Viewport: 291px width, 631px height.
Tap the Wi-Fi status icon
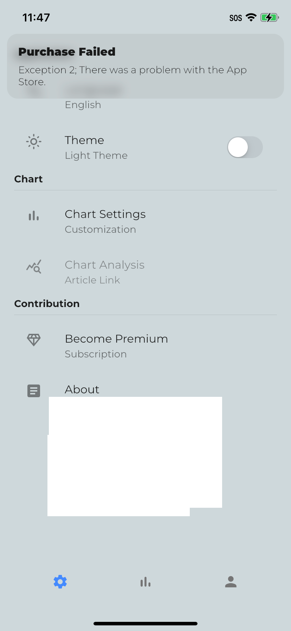(251, 17)
